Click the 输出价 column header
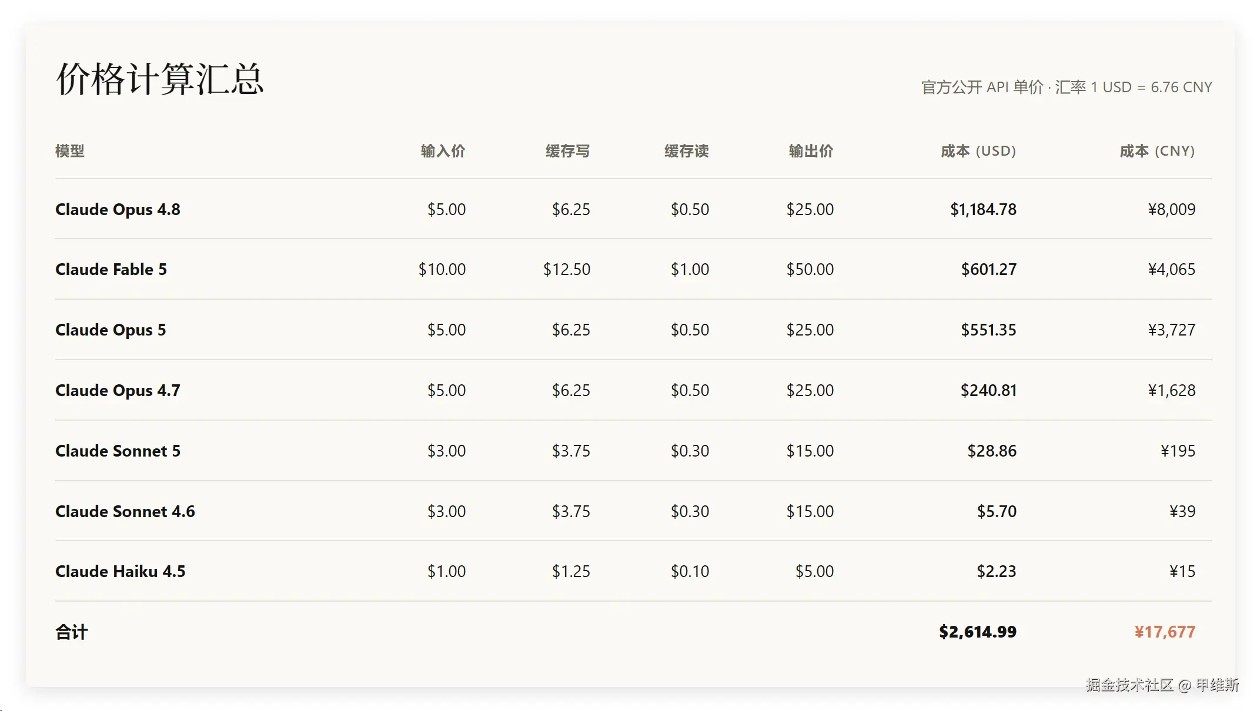Image resolution: width=1257 pixels, height=711 pixels. pos(811,151)
